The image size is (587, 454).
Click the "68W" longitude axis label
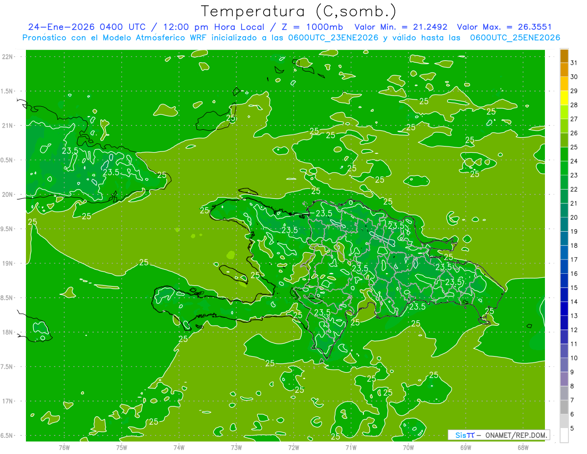523,448
